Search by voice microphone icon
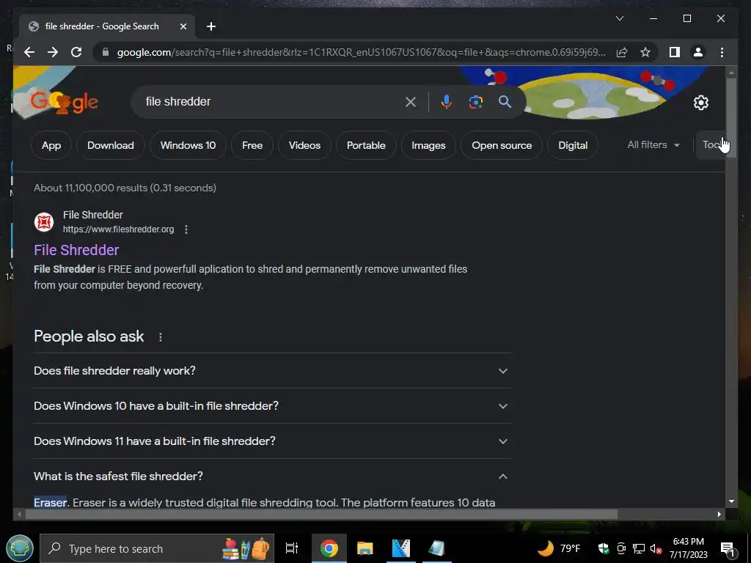This screenshot has height=563, width=751. coord(446,101)
